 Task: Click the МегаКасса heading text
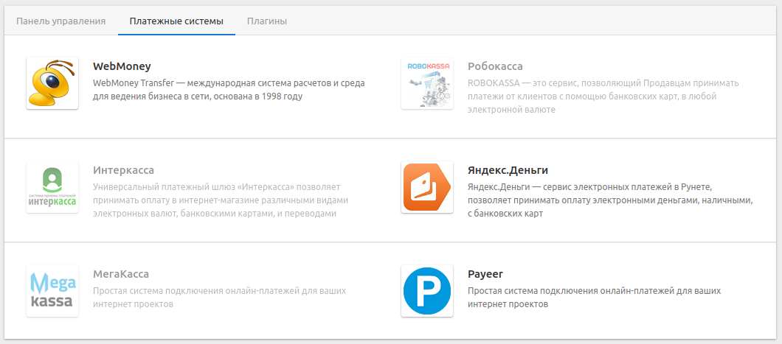121,274
